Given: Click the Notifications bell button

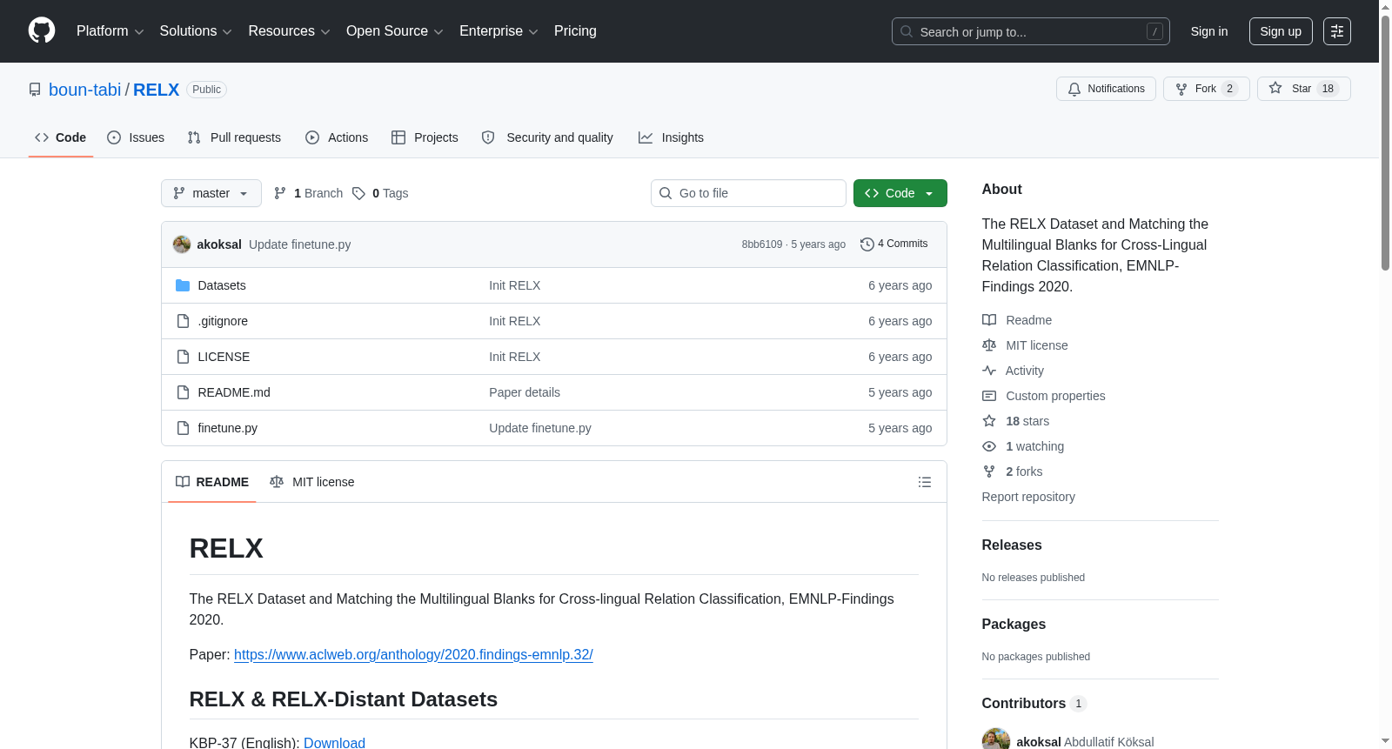Looking at the screenshot, I should [x=1106, y=89].
